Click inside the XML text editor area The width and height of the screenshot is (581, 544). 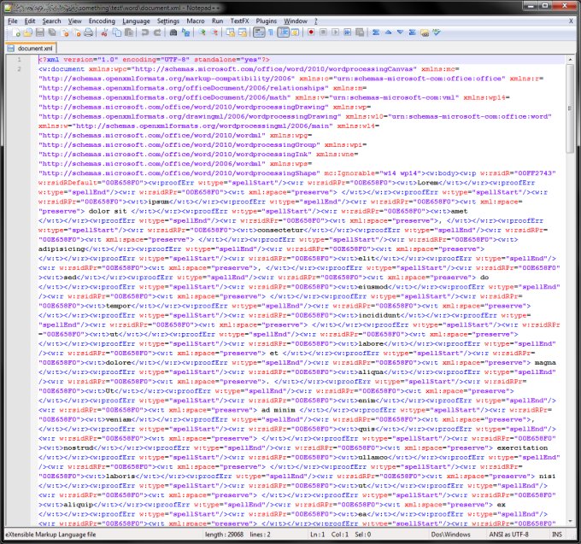[299, 299]
